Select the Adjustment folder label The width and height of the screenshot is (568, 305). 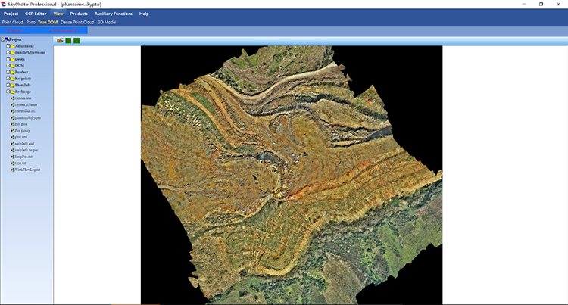pos(24,46)
